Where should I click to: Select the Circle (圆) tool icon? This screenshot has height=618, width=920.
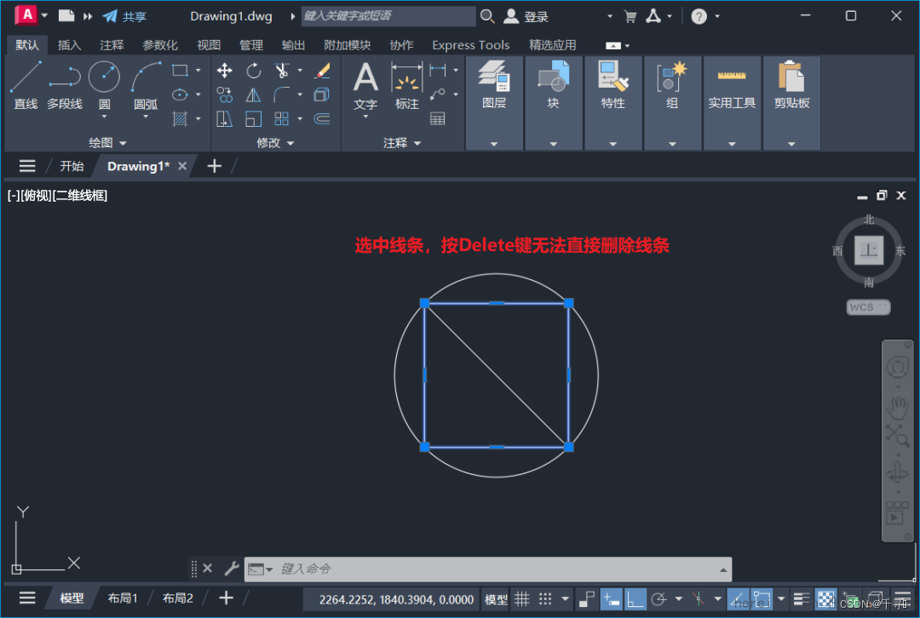pyautogui.click(x=105, y=77)
